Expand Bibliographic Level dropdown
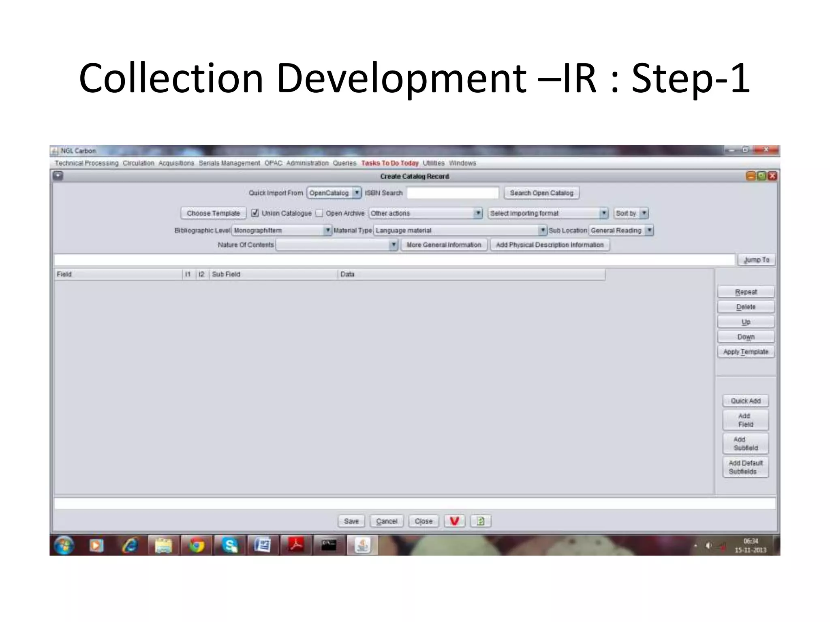The height and width of the screenshot is (622, 830). point(282,230)
